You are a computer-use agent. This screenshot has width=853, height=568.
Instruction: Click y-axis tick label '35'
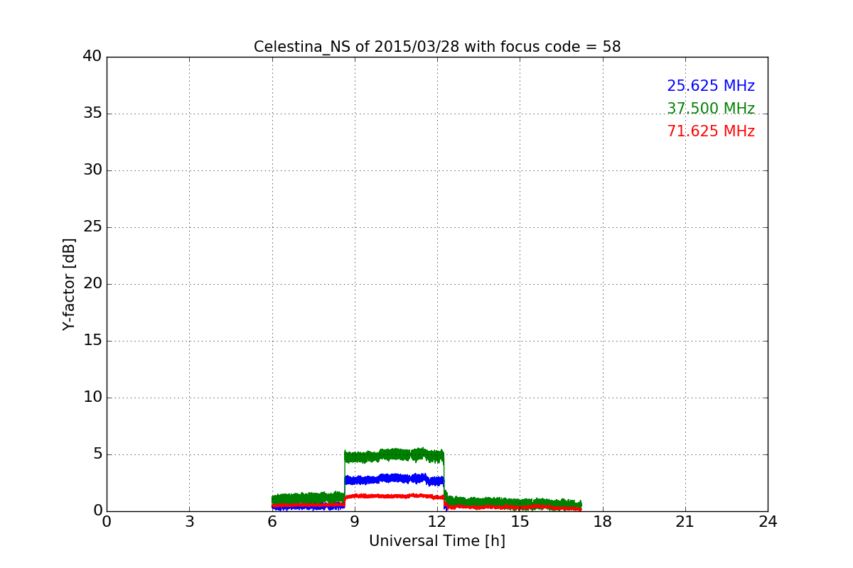pyautogui.click(x=92, y=114)
